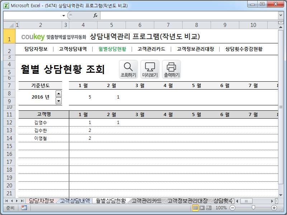The width and height of the screenshot is (287, 215).
Task: Click the horizontal scrollbar left arrow
Action: (x=237, y=201)
